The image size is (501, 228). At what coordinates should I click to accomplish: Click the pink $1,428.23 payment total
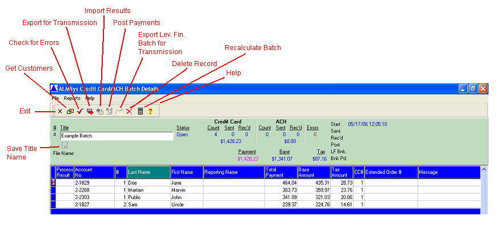pyautogui.click(x=248, y=158)
